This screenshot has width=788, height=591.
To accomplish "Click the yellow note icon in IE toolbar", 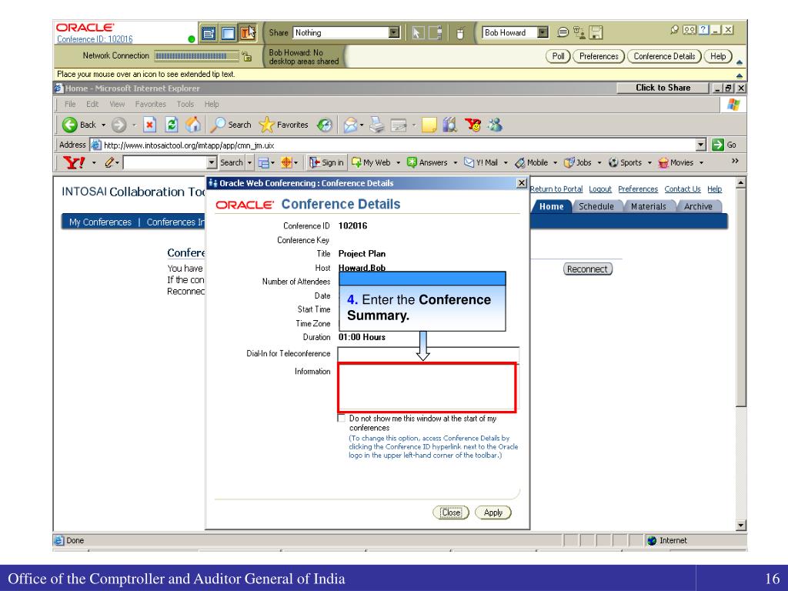I will tap(429, 125).
